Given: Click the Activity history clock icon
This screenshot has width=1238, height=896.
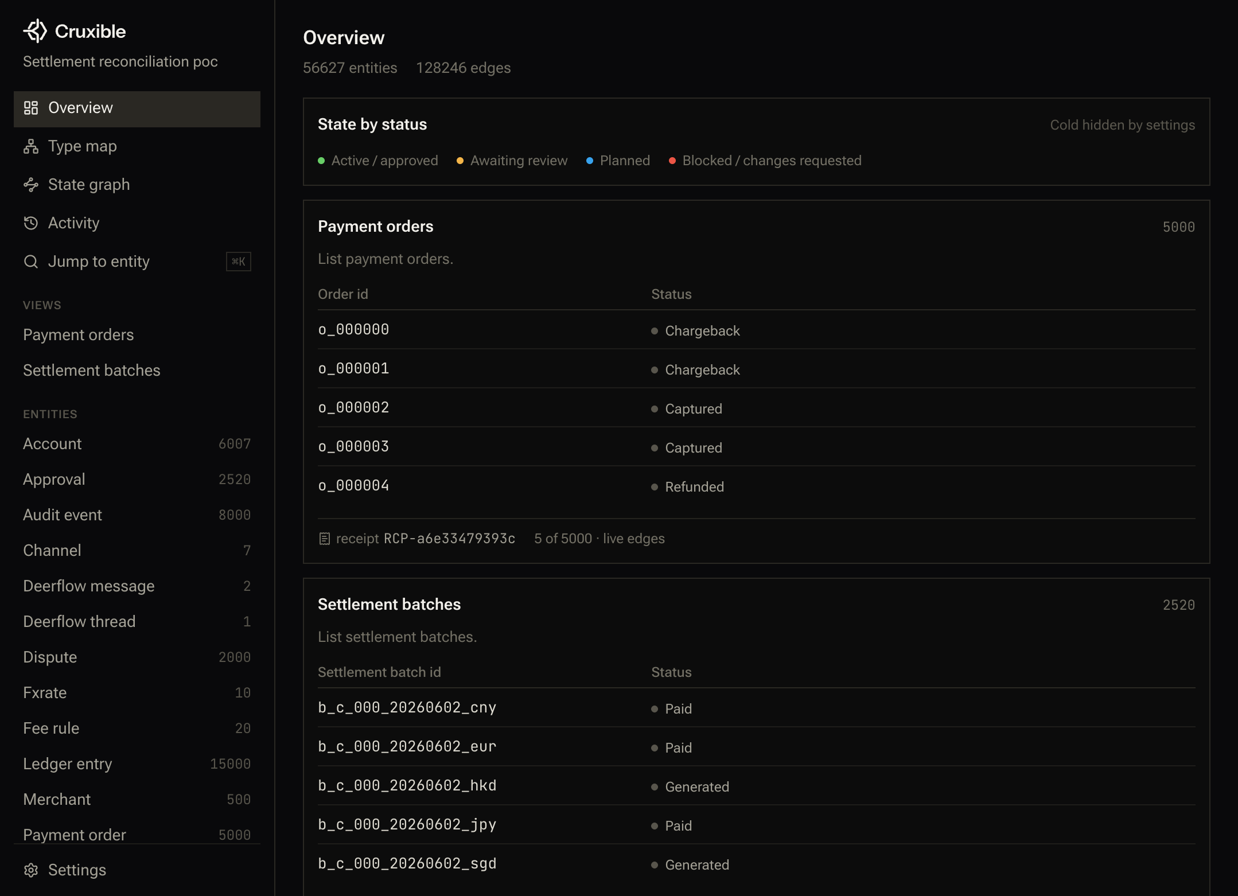Looking at the screenshot, I should pos(31,223).
